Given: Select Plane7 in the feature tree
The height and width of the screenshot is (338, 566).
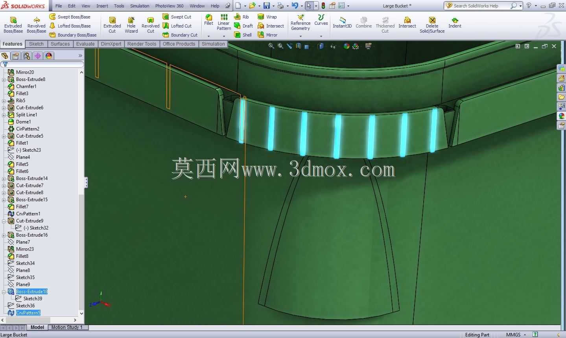Looking at the screenshot, I should pyautogui.click(x=23, y=242).
